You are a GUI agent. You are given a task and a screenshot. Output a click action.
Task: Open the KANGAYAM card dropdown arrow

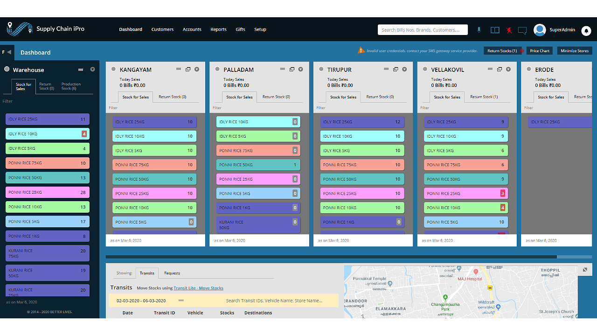(197, 69)
